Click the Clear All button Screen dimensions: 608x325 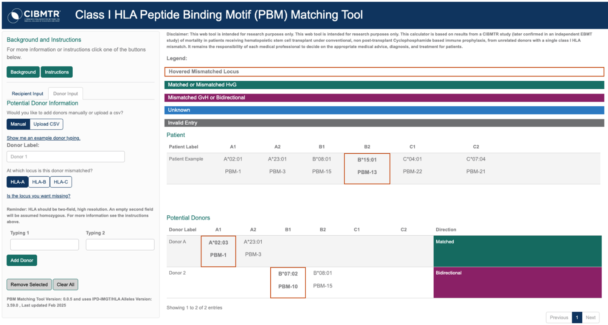tap(65, 284)
